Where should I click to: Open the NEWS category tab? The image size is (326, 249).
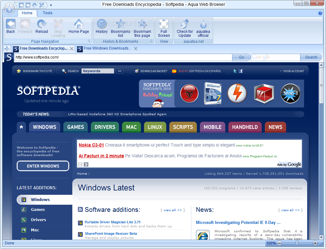[x=275, y=127]
